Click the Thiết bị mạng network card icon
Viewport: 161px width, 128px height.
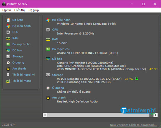[8, 81]
